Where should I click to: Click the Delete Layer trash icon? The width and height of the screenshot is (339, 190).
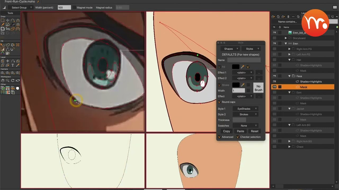click(x=288, y=17)
